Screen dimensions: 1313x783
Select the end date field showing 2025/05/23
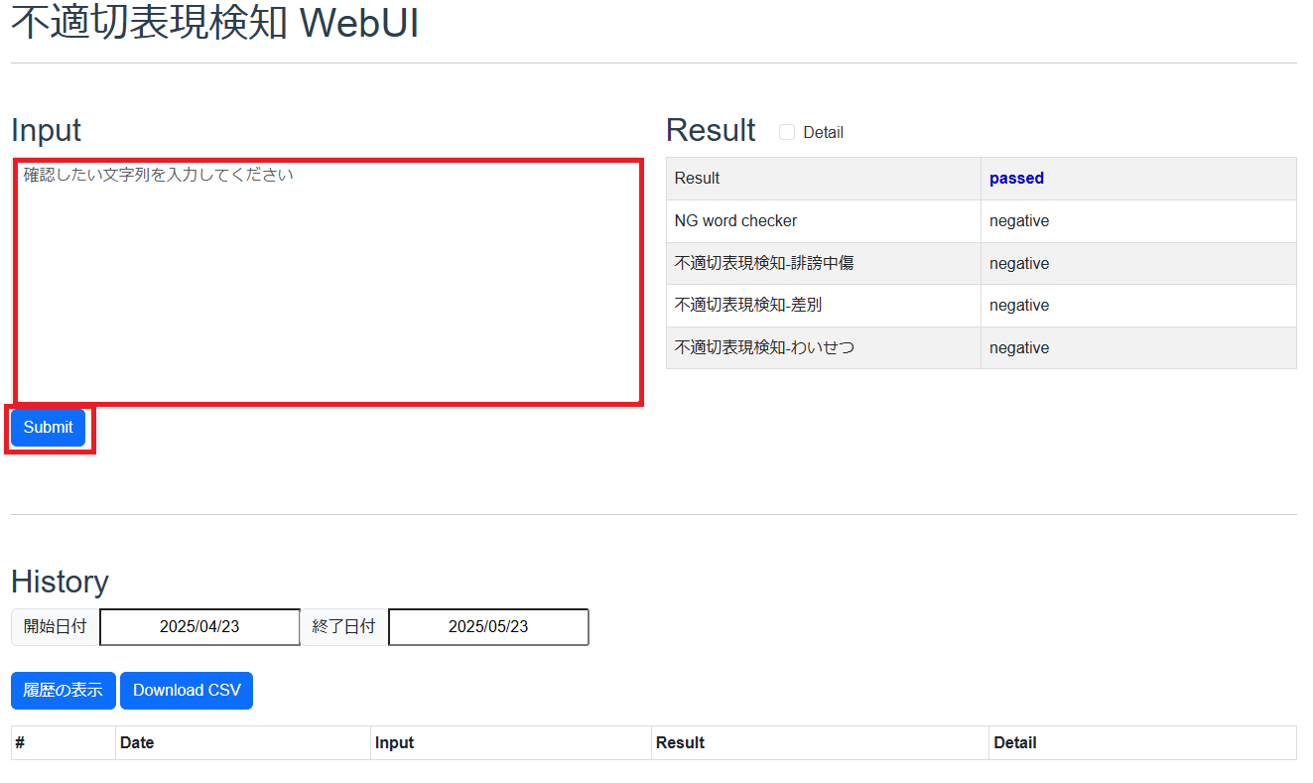point(488,627)
